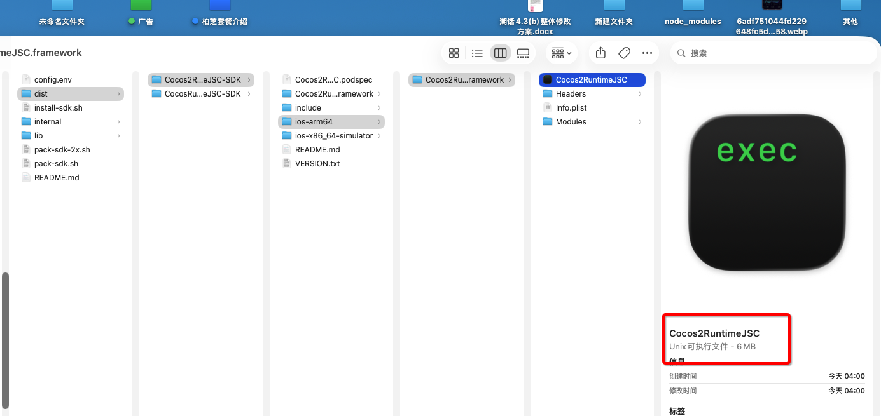Select install-sdk.sh file

coord(70,108)
